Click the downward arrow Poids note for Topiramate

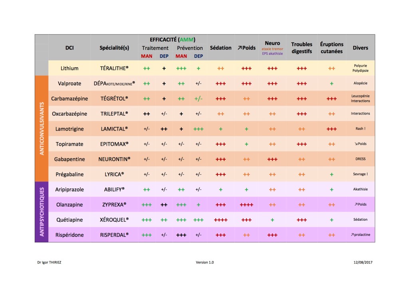[x=360, y=144]
